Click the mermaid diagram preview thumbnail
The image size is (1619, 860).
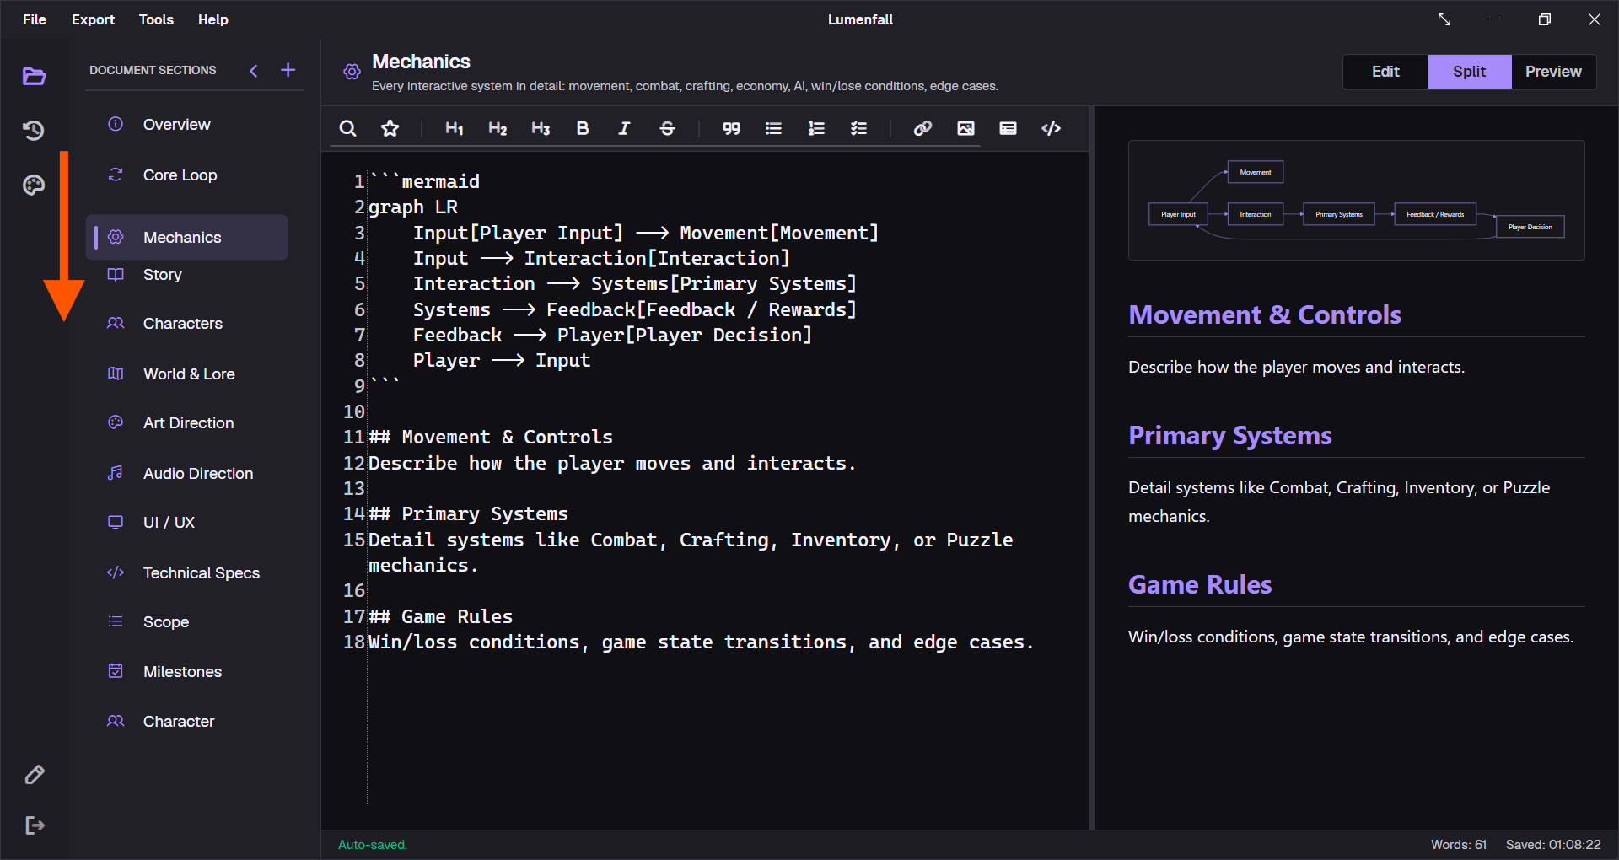tap(1356, 200)
